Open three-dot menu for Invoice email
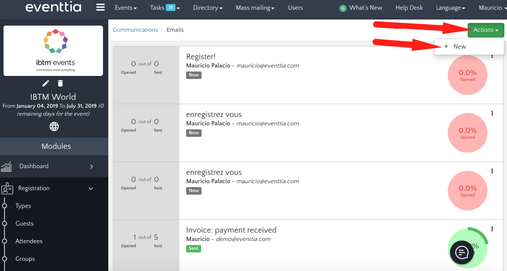Screen dimensions: 507x271 (492, 229)
